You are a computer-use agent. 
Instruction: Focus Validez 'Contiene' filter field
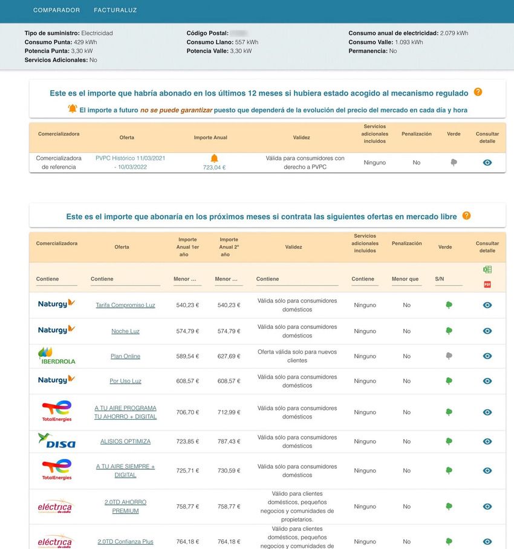click(x=297, y=279)
